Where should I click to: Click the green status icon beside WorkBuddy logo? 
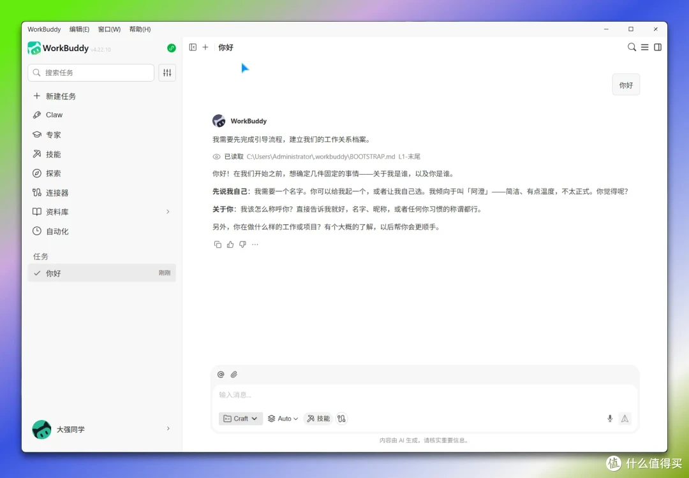[172, 48]
